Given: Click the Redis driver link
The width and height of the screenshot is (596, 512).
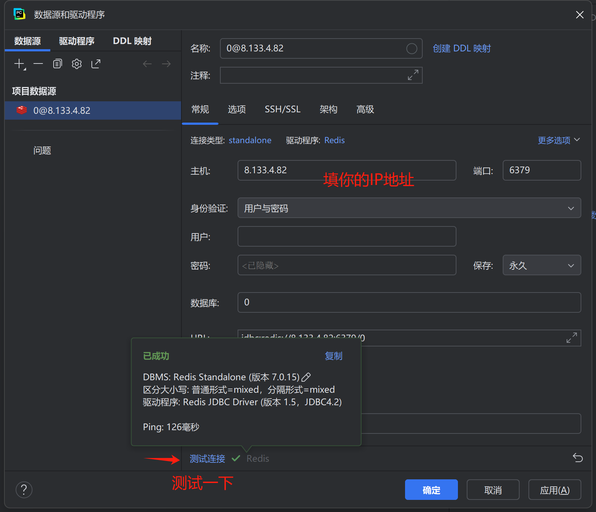Looking at the screenshot, I should [335, 140].
